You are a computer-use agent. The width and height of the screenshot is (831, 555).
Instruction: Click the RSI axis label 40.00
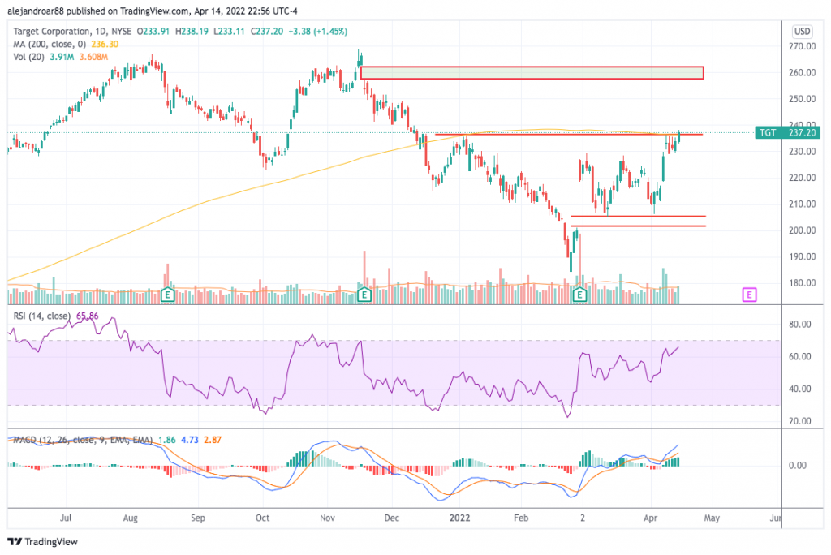pyautogui.click(x=800, y=389)
